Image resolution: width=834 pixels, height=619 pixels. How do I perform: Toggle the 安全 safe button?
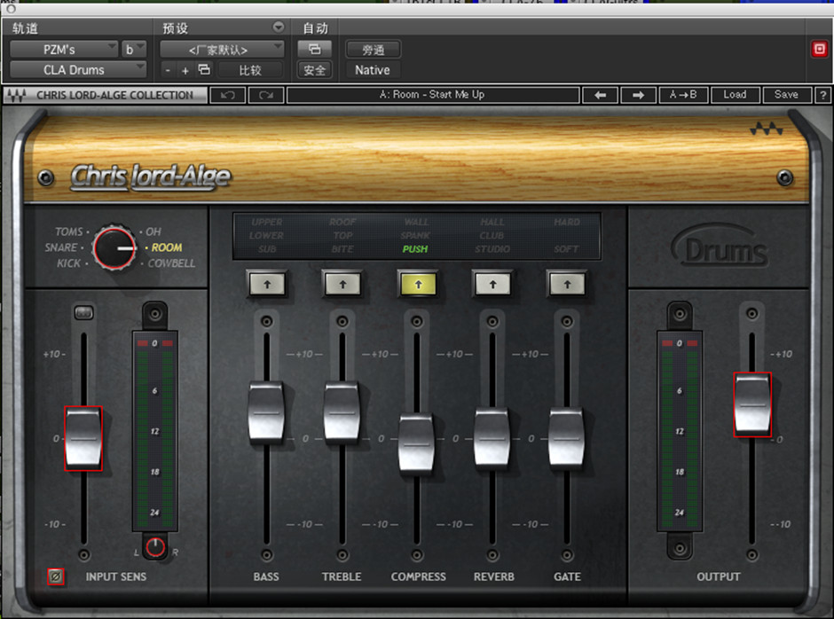coord(314,70)
